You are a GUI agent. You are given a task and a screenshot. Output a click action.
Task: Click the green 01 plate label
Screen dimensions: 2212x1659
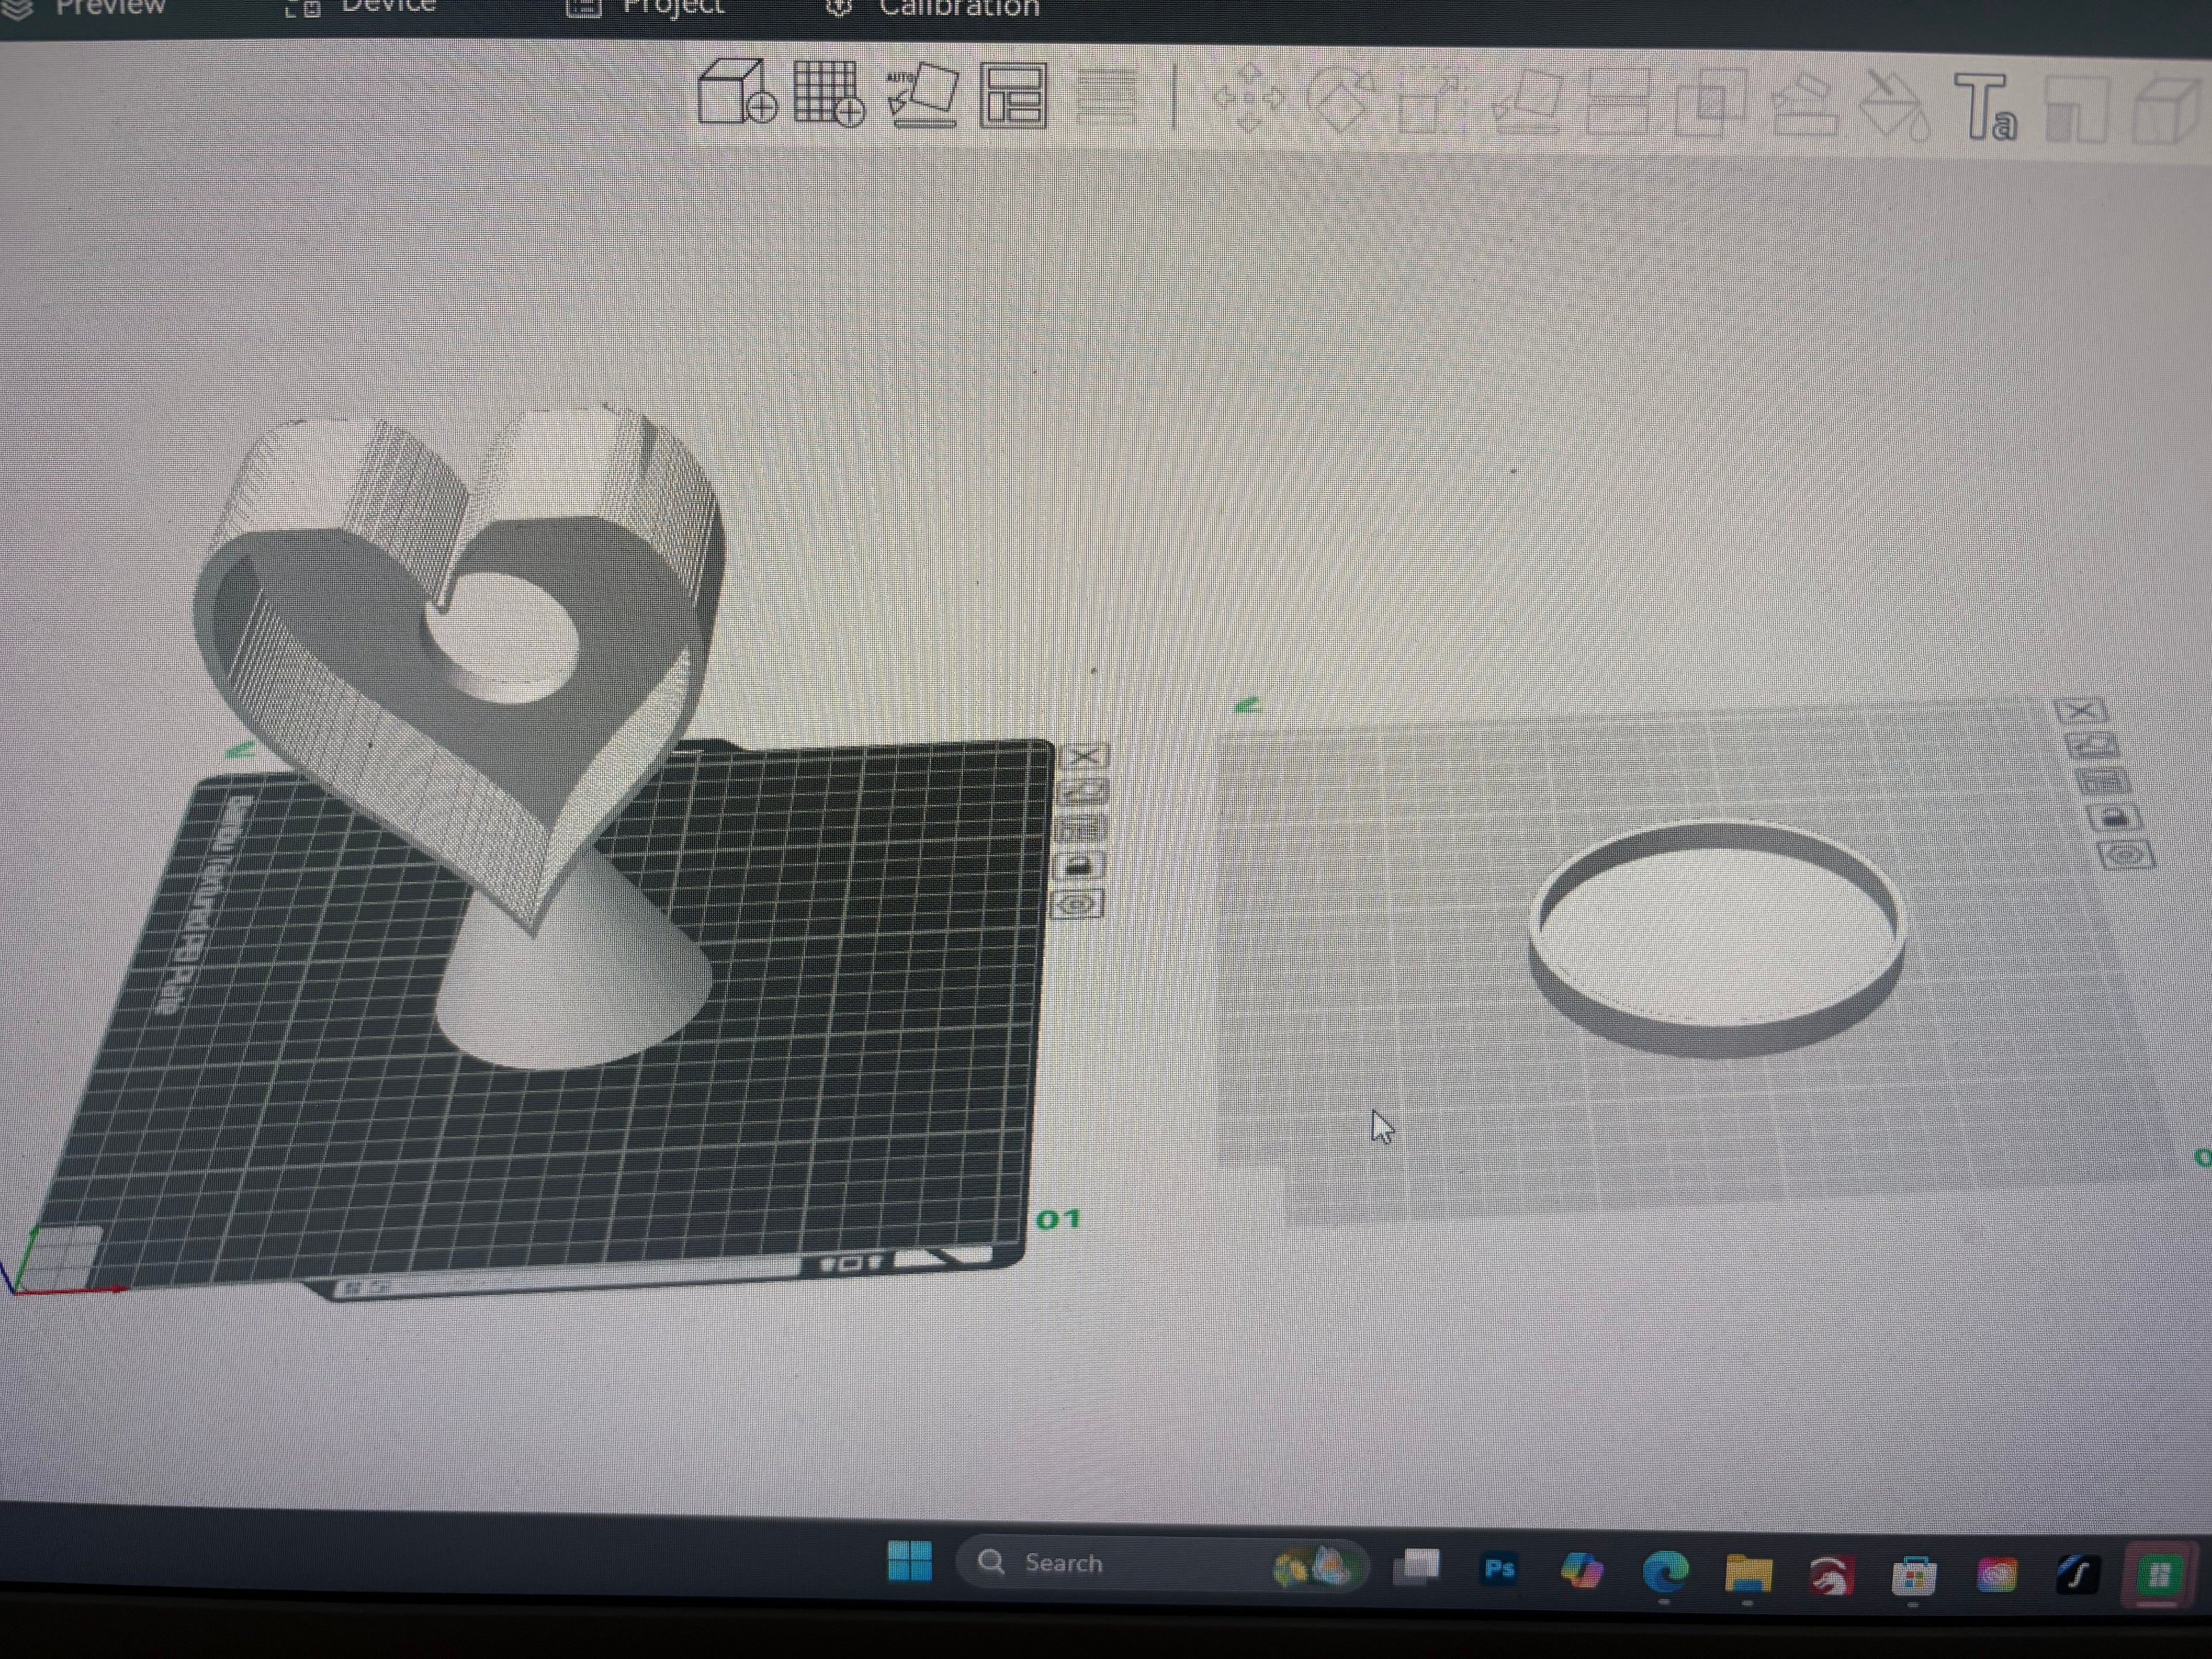point(1058,1219)
